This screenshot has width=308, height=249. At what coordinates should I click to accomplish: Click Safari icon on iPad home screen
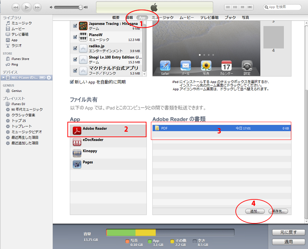pos(165,66)
